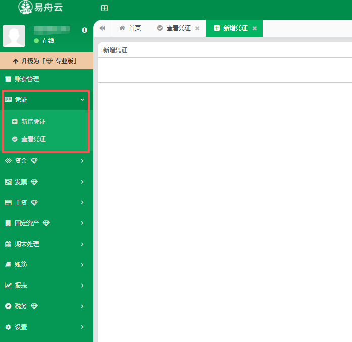Open the 首页 tab
Screen dimensions: 352x342
[x=130, y=28]
